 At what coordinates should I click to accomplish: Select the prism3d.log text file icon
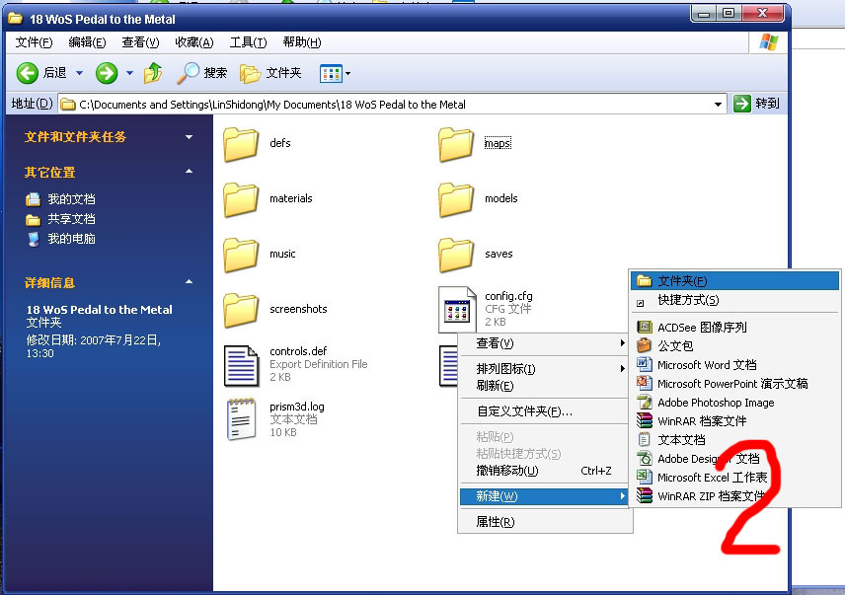click(x=241, y=419)
